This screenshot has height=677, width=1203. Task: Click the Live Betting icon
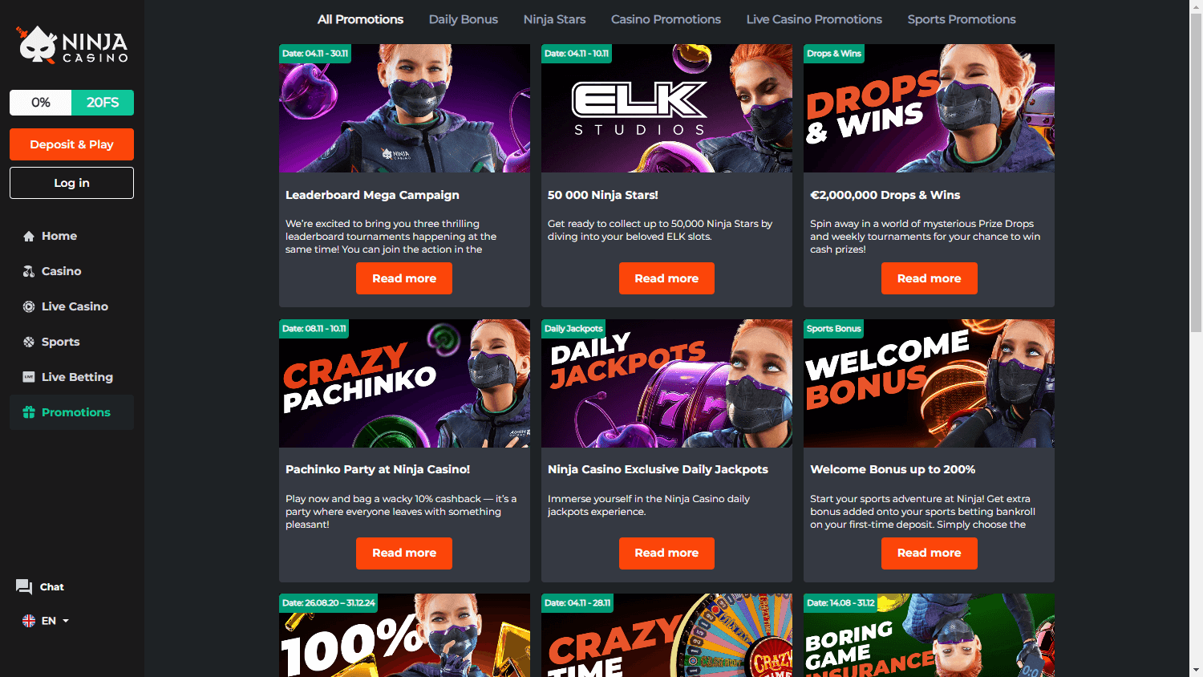[29, 377]
